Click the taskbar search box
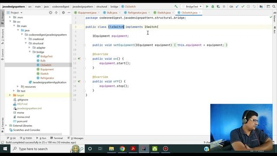Screen dimensions: 277x156 click(48, 149)
